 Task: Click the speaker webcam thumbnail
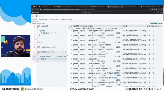tap(15, 46)
